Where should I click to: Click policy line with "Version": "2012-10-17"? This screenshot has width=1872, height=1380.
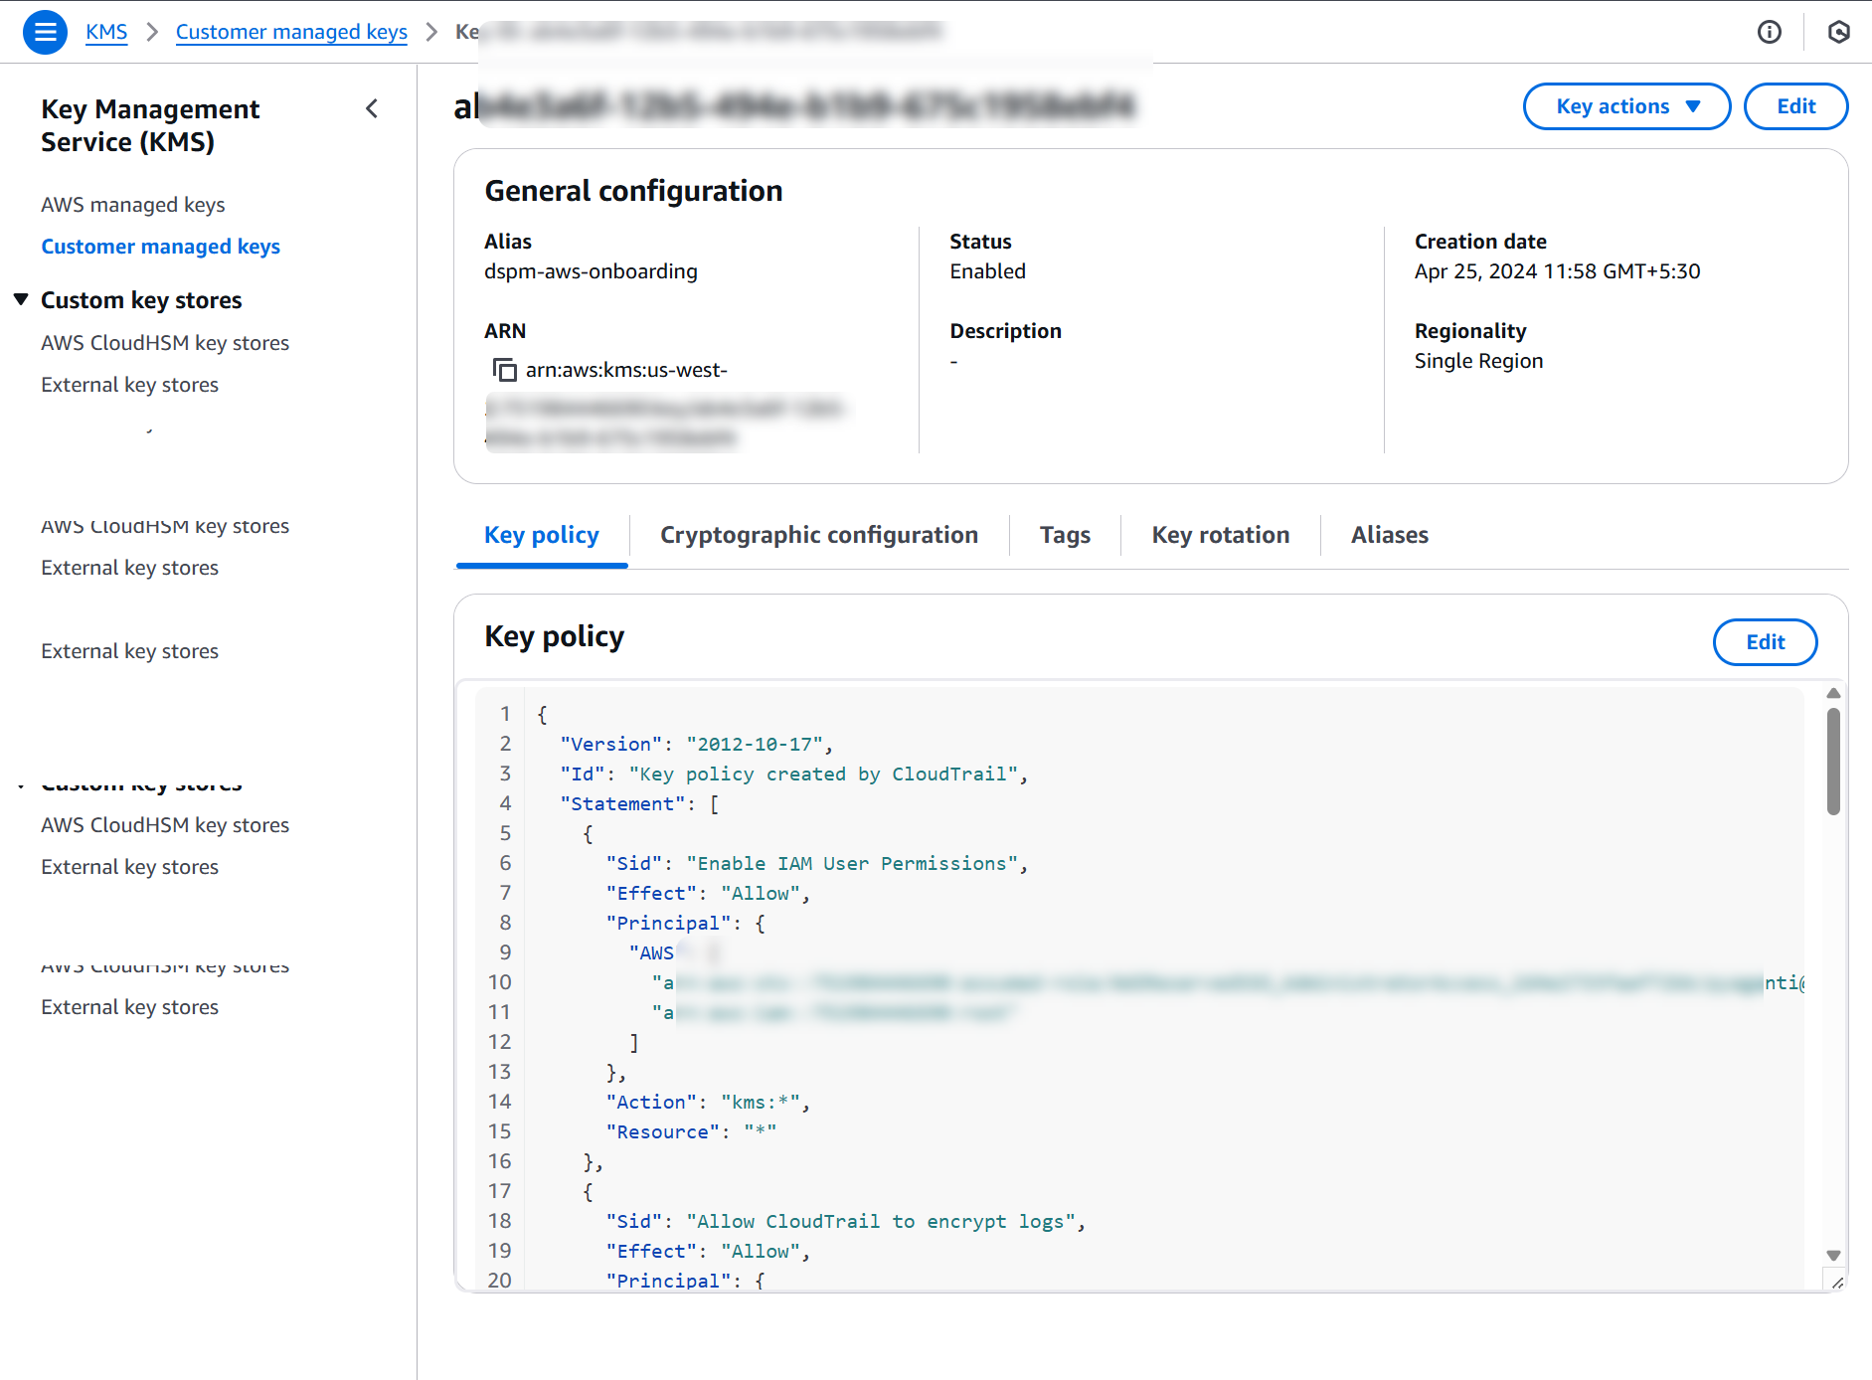(x=696, y=744)
